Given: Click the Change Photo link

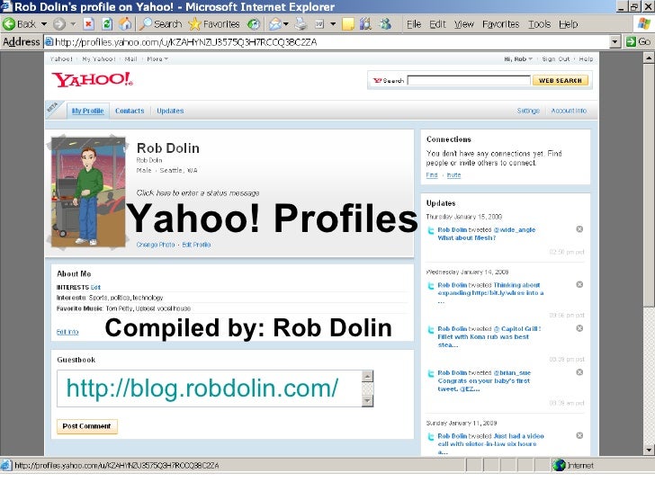Looking at the screenshot, I should (156, 245).
